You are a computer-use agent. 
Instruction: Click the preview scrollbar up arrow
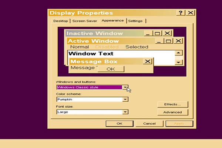coord(179,53)
